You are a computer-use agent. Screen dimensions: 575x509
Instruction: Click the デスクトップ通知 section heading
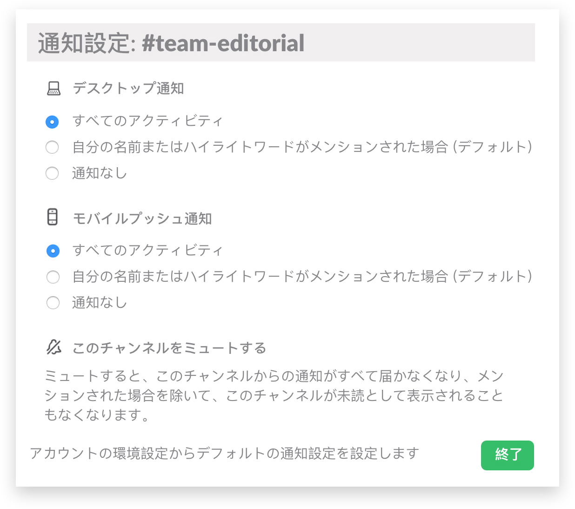click(x=128, y=88)
